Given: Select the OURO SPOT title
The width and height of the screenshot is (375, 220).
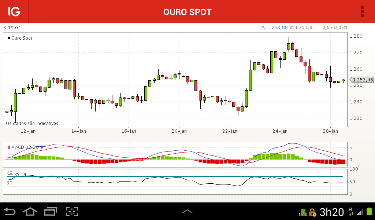Looking at the screenshot, I should click(187, 12).
